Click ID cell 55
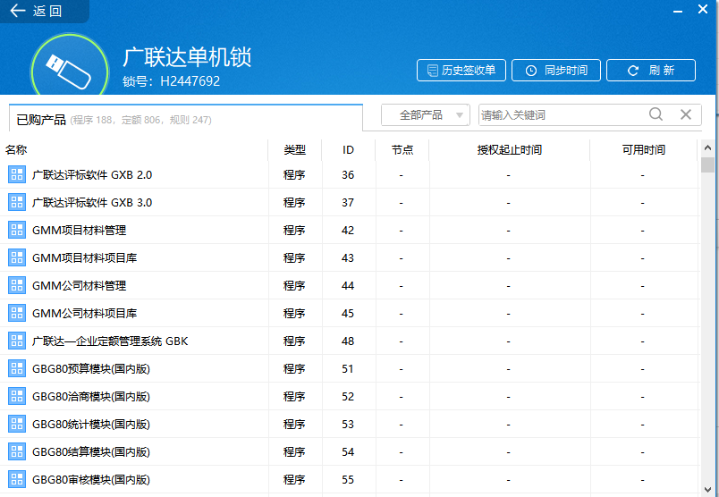719x497 pixels. (348, 480)
